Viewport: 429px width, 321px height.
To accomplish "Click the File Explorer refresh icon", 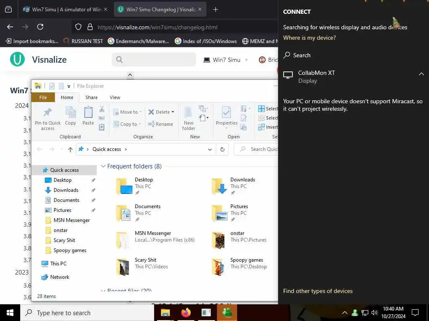I will (222, 149).
